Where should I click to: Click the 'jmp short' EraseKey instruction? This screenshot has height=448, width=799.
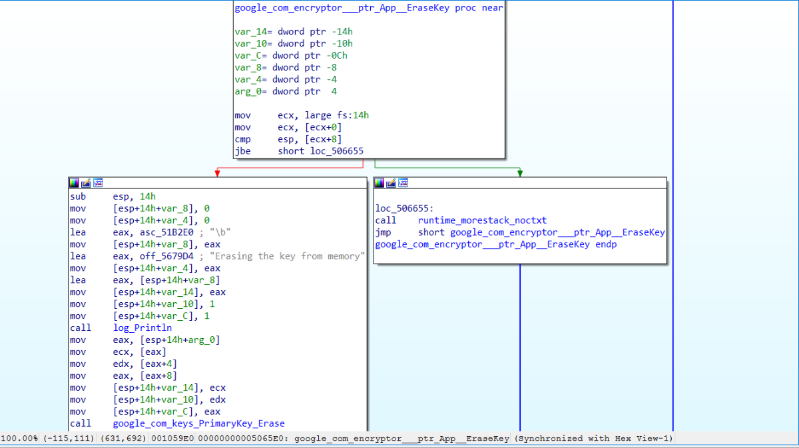(521, 233)
